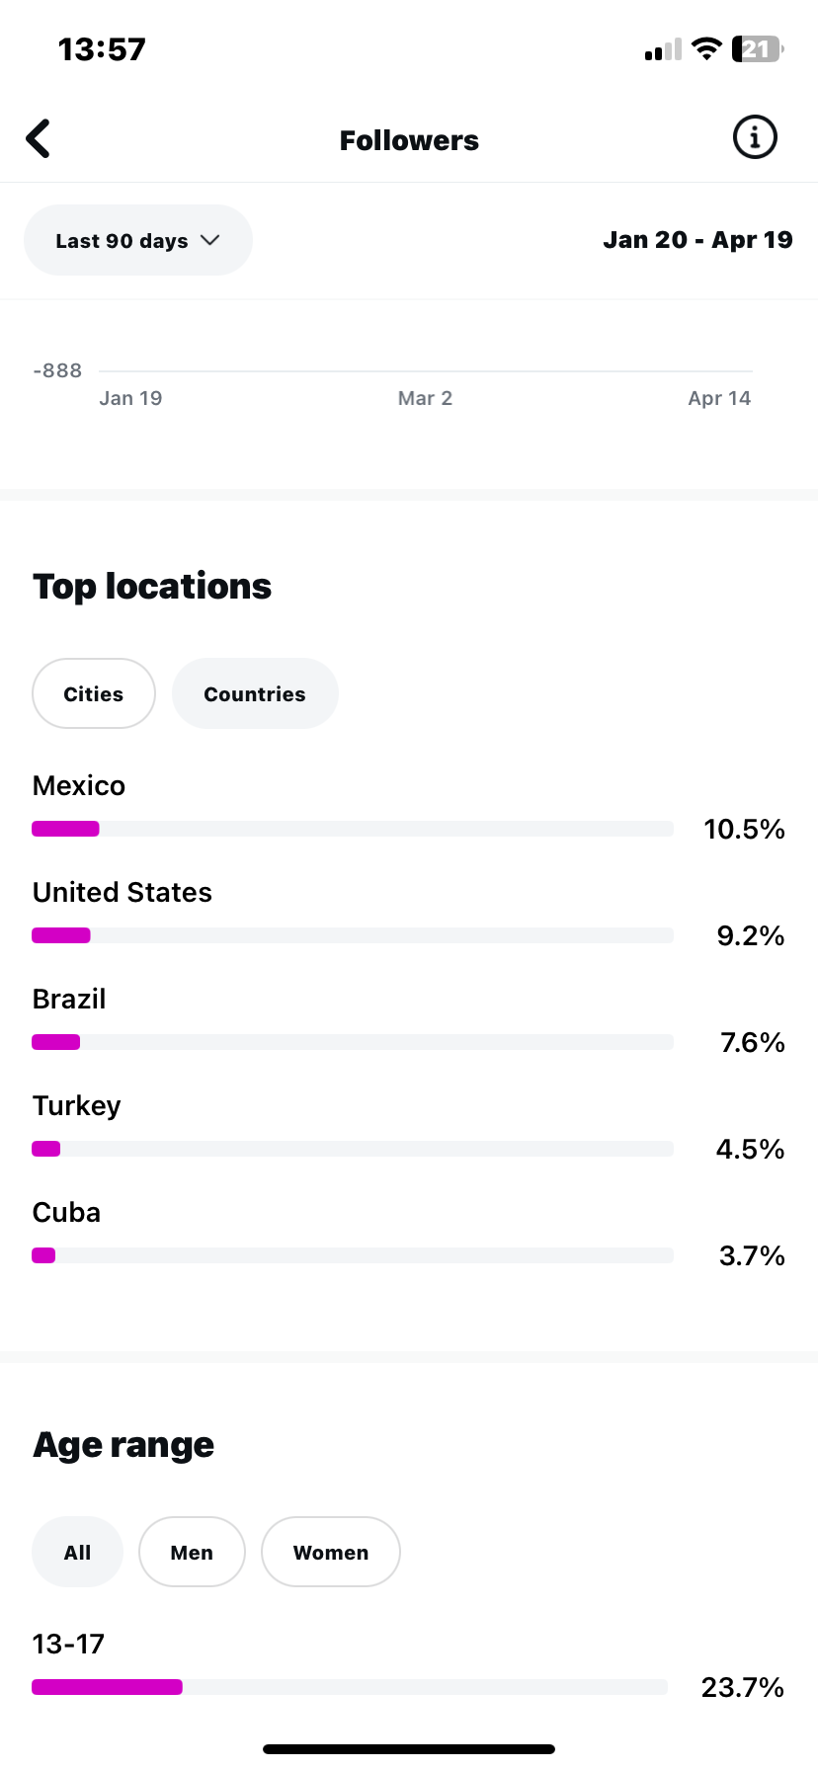The height and width of the screenshot is (1770, 818).
Task: Tap the 13-17 age range bar
Action: pos(350,1687)
